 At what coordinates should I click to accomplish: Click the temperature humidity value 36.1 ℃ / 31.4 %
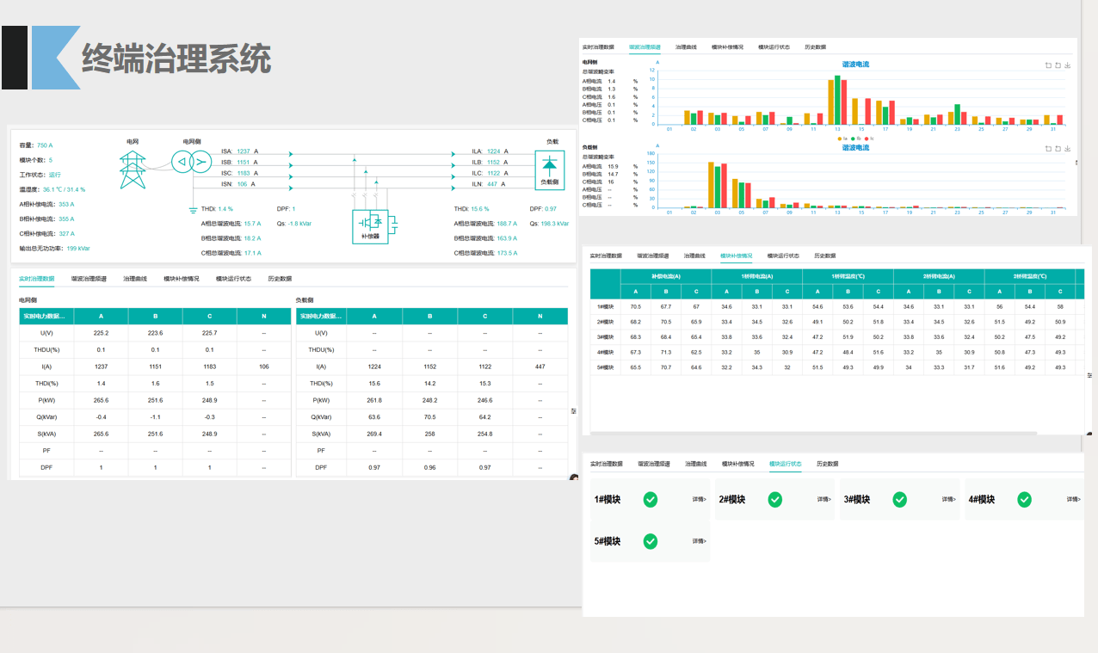pyautogui.click(x=65, y=189)
